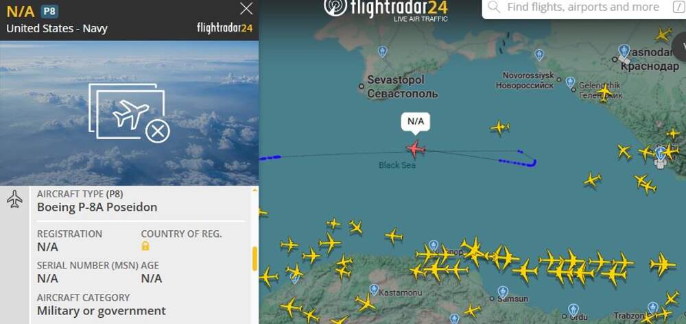Screen dimensions: 686x324
Task: Open Samsun airport marker
Action: click(x=503, y=292)
